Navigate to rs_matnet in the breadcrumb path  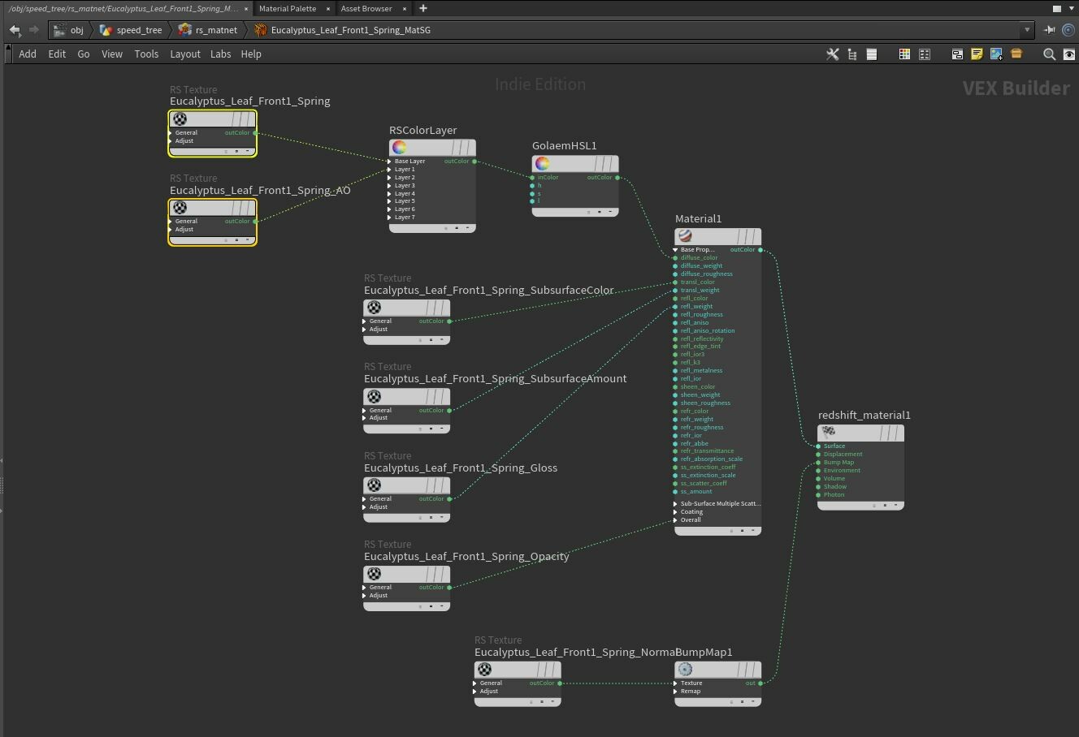coord(214,29)
